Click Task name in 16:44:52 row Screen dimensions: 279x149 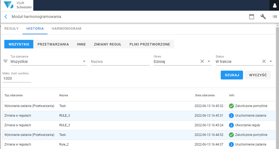(x=63, y=135)
